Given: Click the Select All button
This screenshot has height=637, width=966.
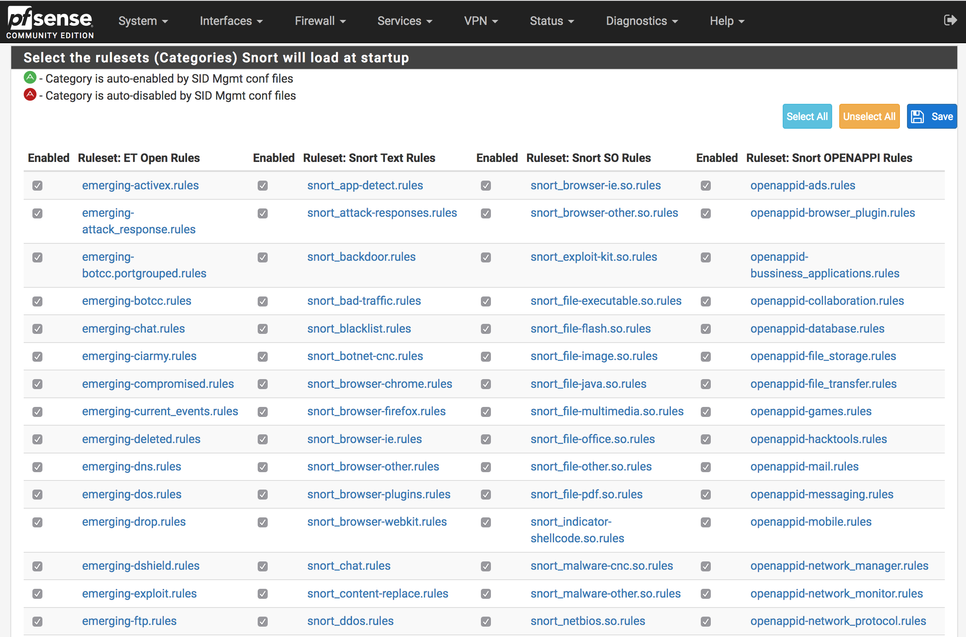Looking at the screenshot, I should tap(807, 116).
